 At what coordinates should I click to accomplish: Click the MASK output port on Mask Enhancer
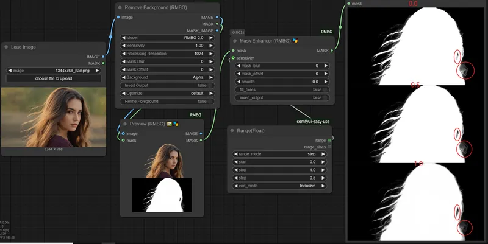332,51
